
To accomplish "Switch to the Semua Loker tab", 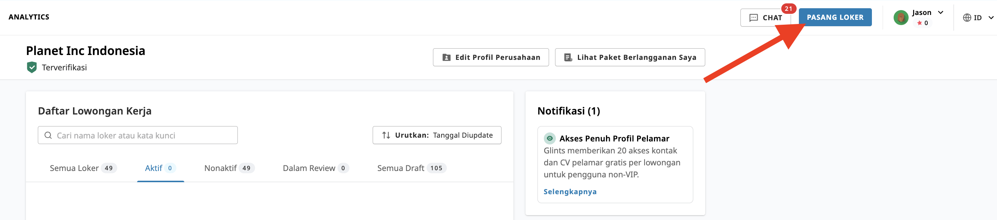I will coord(83,168).
